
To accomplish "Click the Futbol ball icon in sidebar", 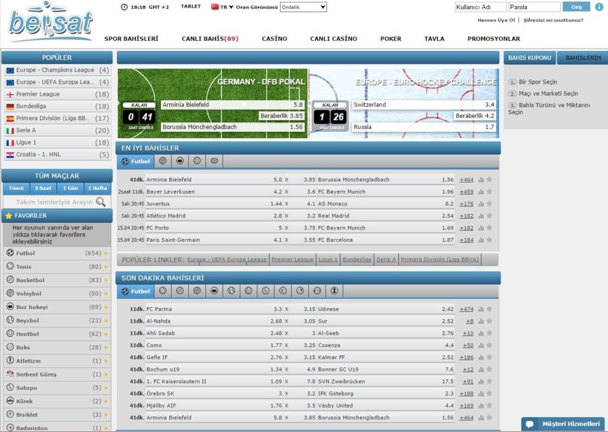I will coord(10,253).
